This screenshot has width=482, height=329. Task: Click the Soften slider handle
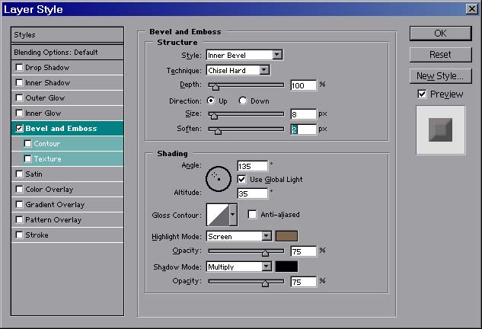coord(218,131)
